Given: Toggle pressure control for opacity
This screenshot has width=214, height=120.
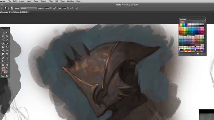Looking at the screenshot, I should coord(55,8).
